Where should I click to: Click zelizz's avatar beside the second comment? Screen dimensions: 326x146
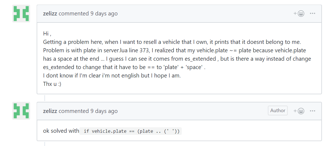click(x=21, y=111)
